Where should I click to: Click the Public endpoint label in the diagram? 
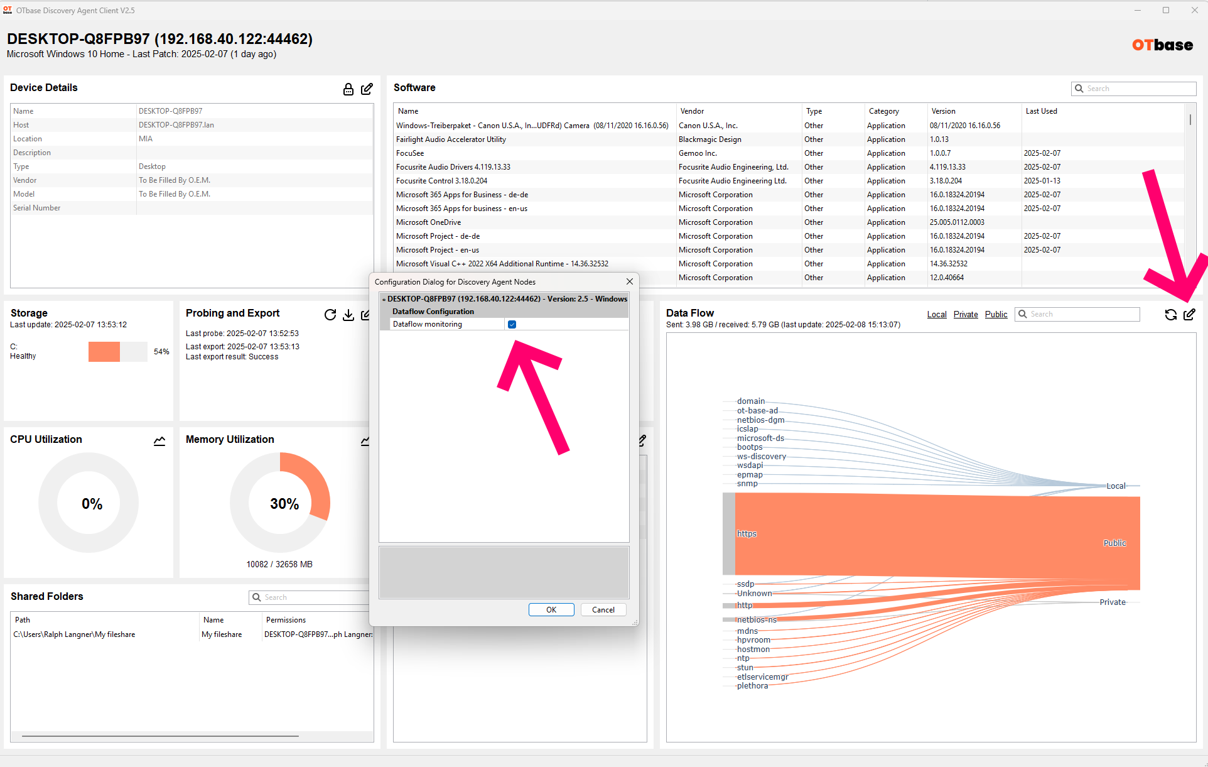1114,543
